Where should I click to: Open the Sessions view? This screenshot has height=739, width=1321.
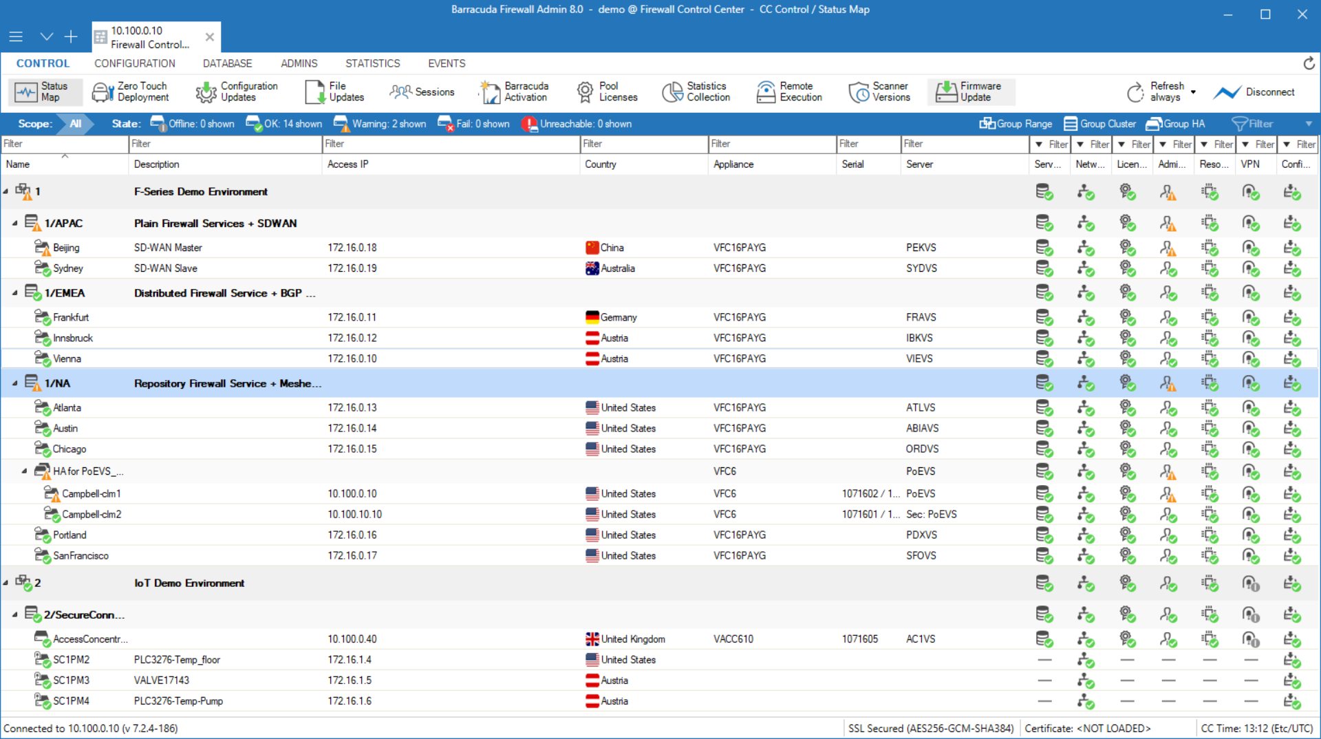click(422, 92)
